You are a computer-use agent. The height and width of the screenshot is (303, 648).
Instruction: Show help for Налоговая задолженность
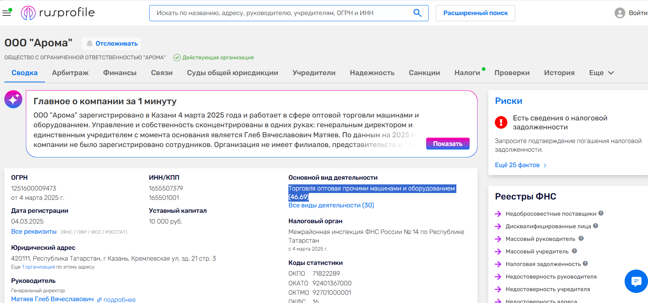(585, 263)
